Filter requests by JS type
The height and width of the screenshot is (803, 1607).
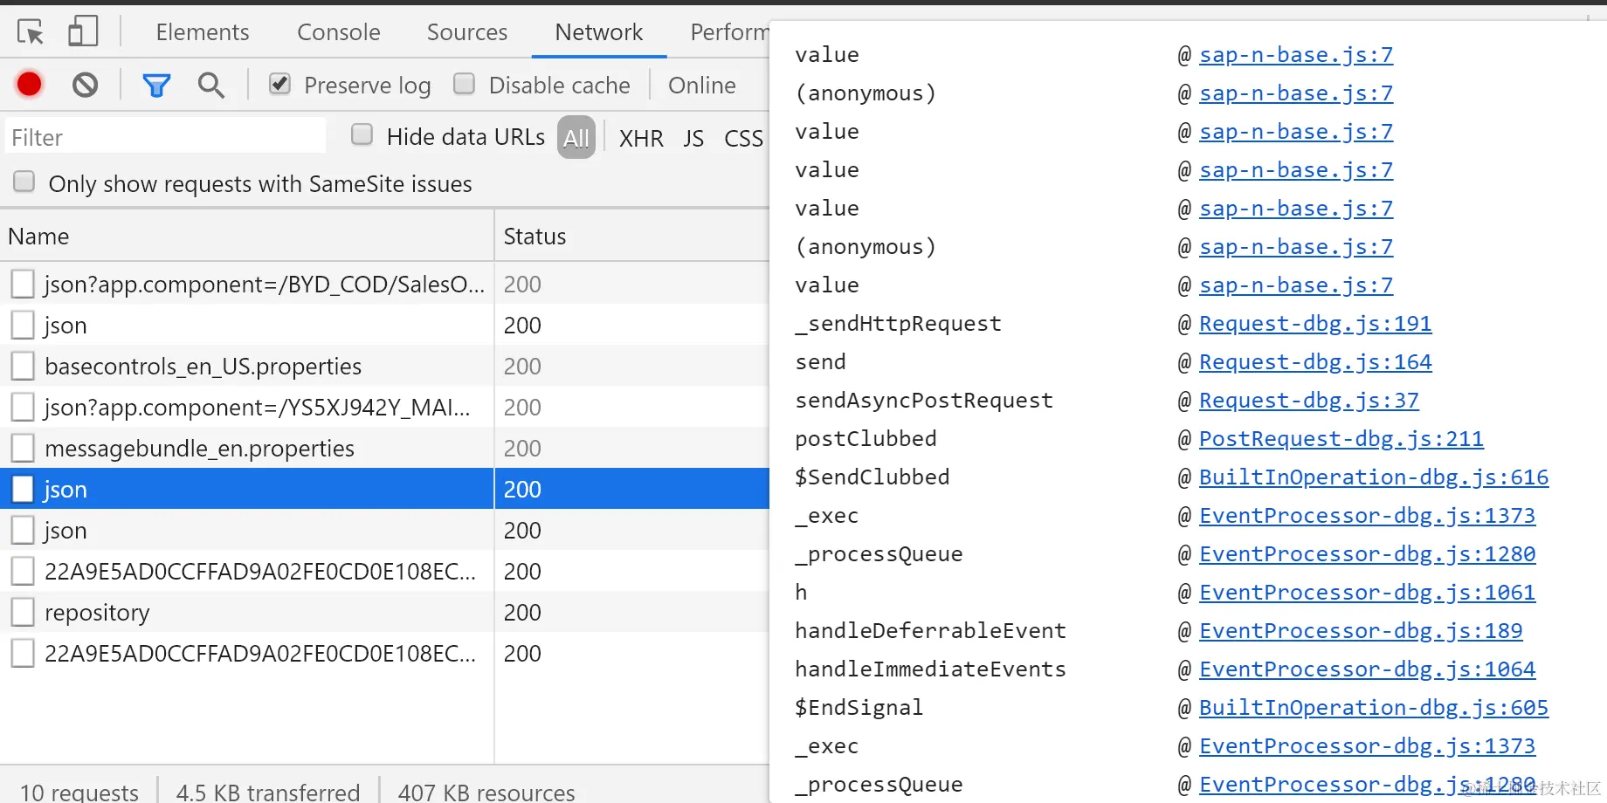(693, 138)
